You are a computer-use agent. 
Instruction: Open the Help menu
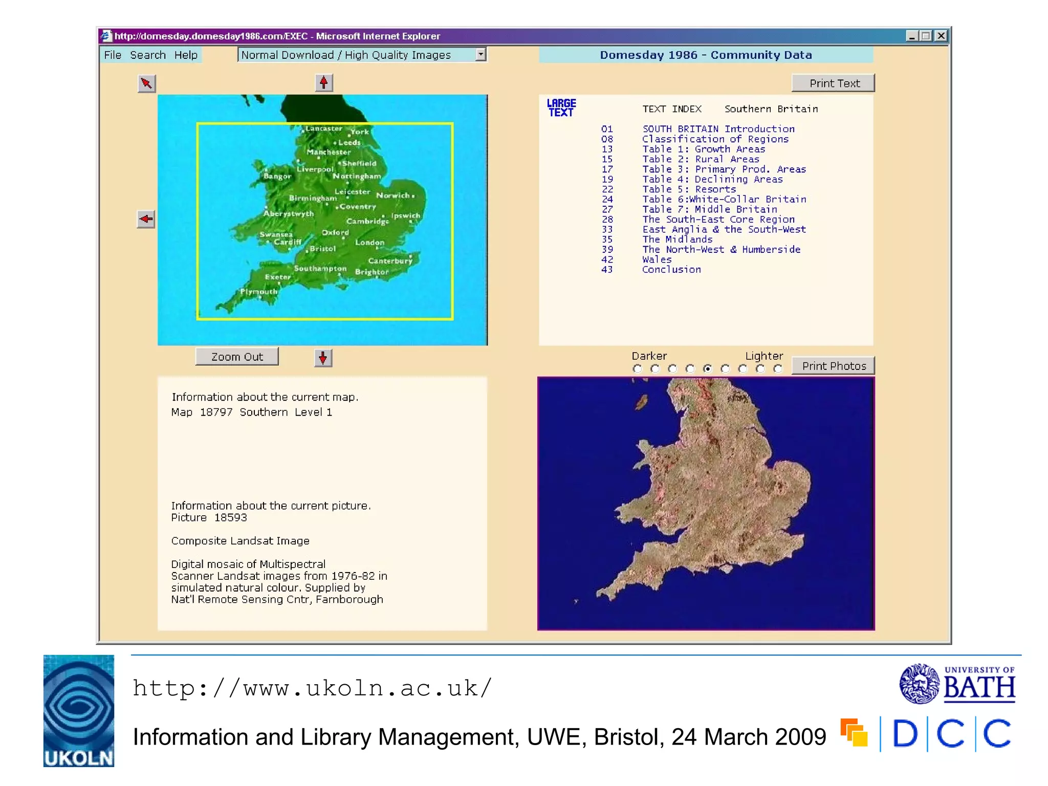click(x=186, y=55)
